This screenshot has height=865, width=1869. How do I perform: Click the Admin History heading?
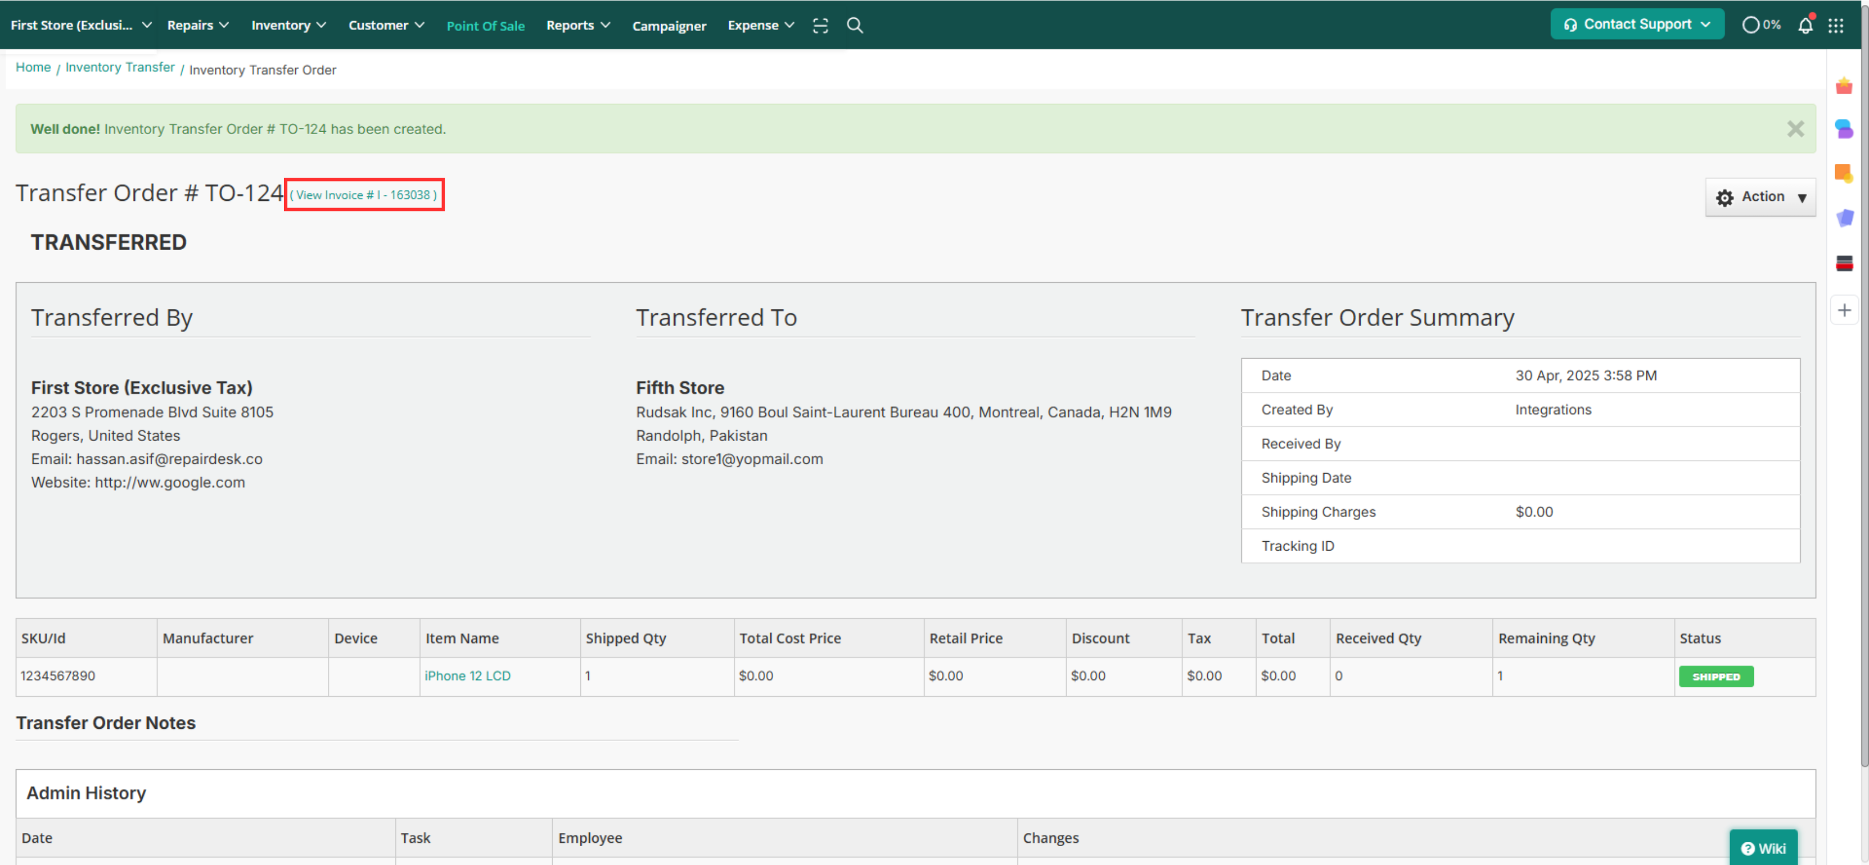tap(86, 793)
